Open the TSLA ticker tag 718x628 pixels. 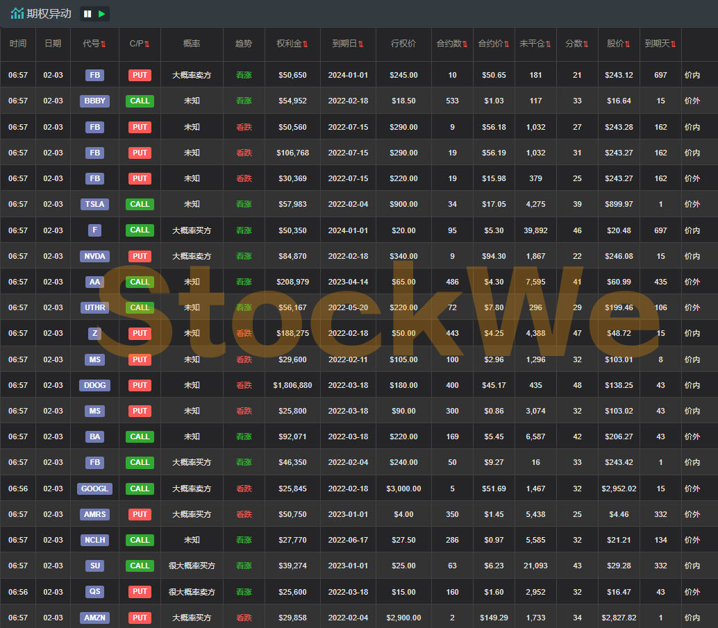tap(95, 204)
